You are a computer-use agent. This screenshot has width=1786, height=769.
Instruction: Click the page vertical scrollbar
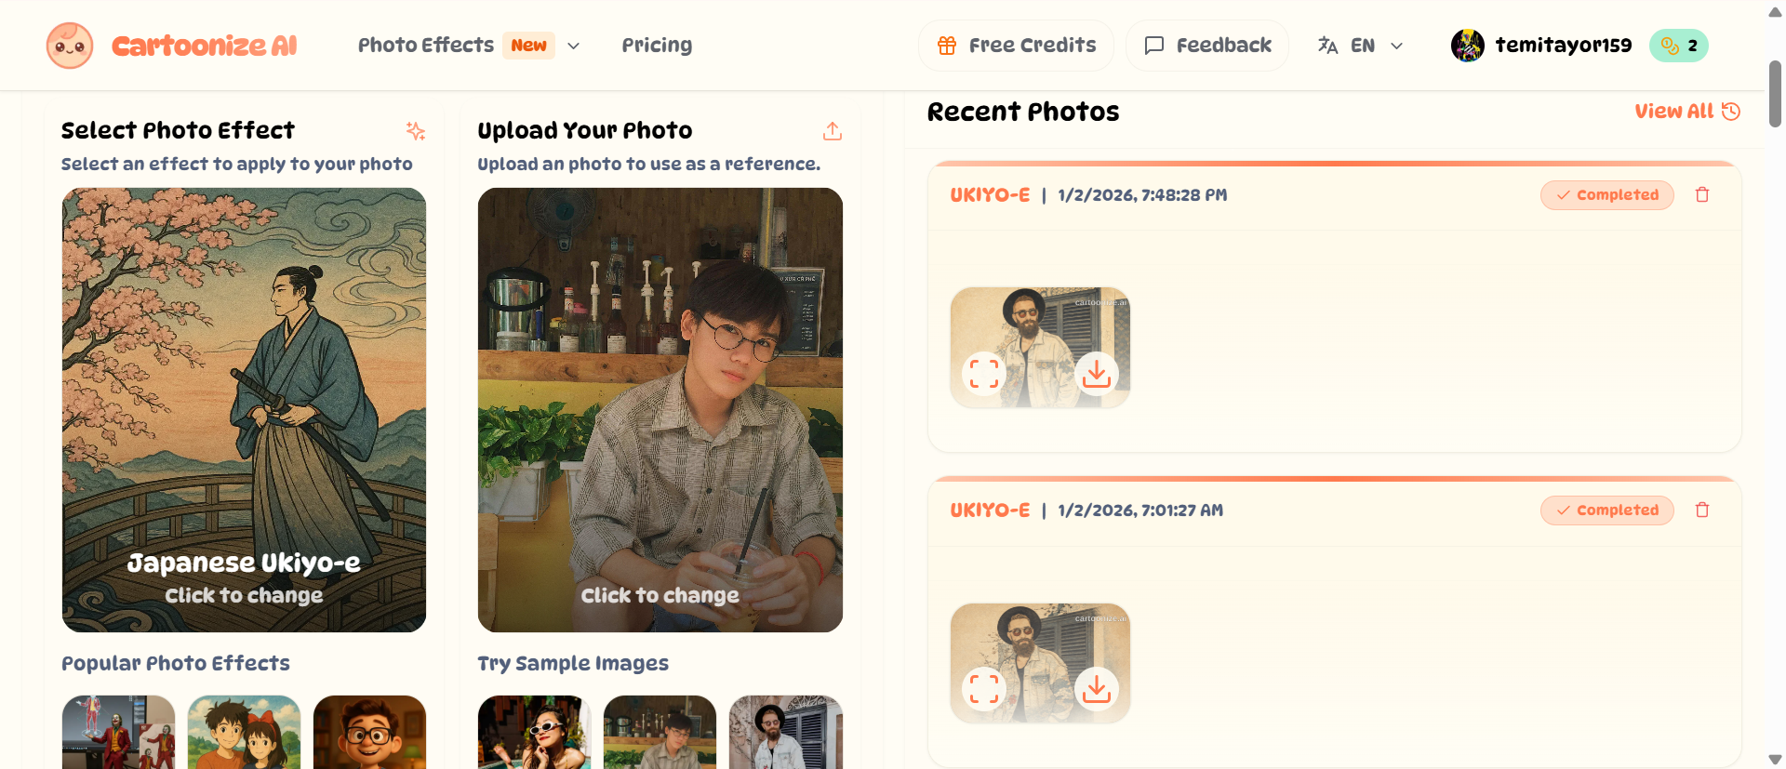coord(1775,94)
